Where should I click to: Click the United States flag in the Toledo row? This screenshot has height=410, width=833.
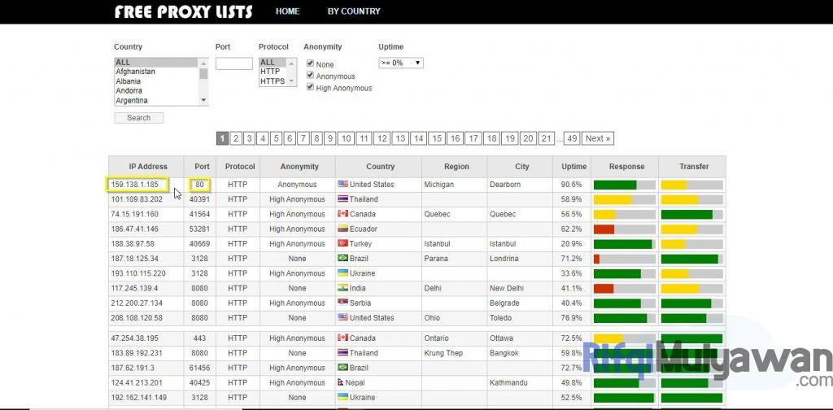[342, 318]
